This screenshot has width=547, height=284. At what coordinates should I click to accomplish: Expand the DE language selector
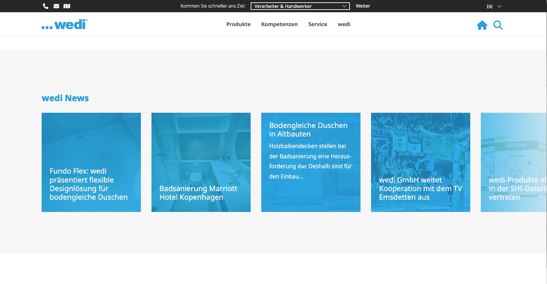pos(494,6)
